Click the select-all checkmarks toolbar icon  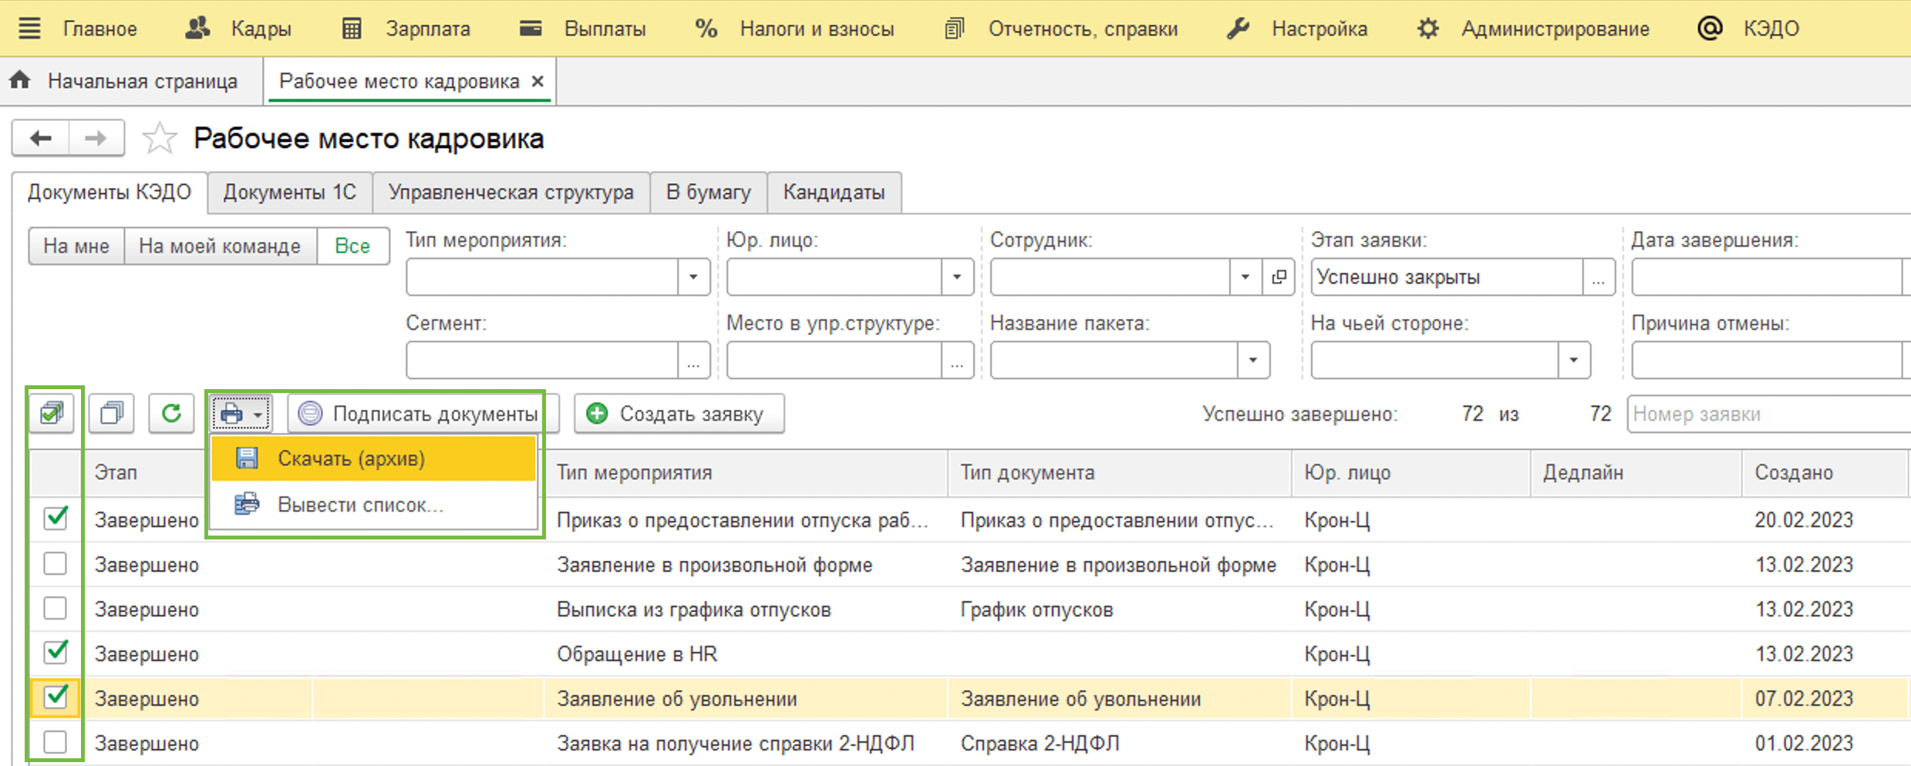point(52,414)
